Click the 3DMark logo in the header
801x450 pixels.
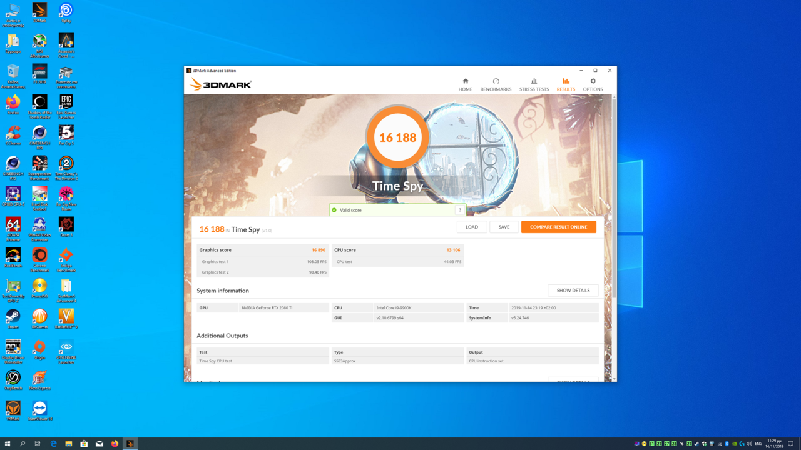(x=221, y=84)
